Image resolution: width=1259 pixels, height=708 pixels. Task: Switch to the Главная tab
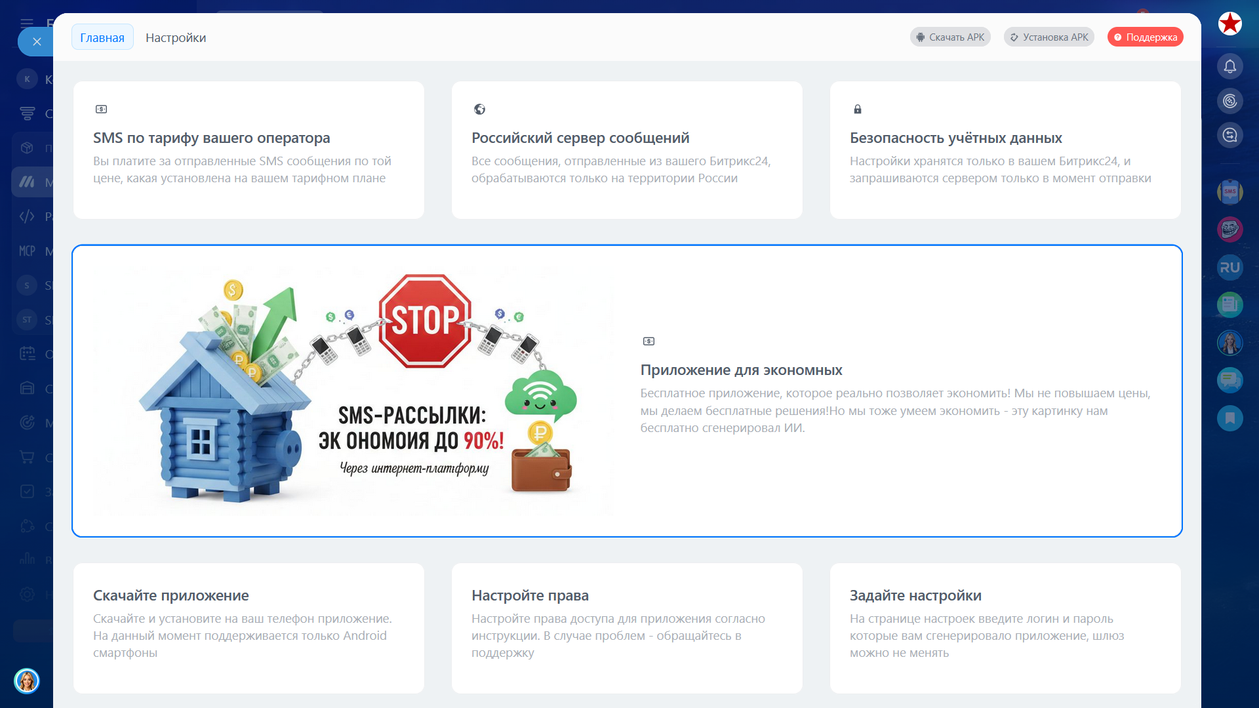102,37
